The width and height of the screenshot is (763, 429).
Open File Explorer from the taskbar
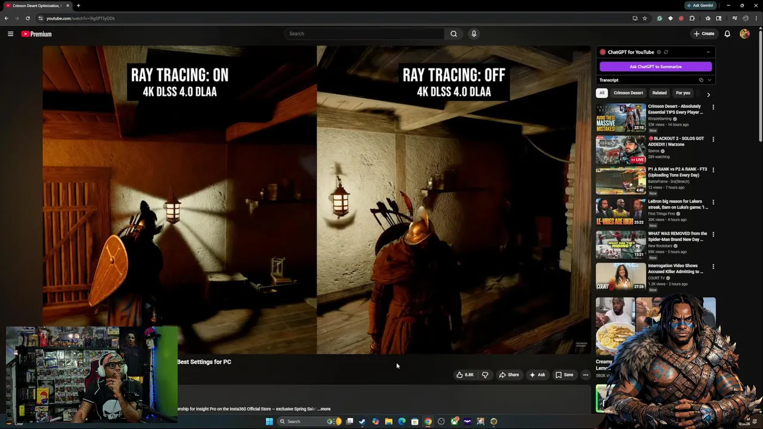[x=389, y=421]
